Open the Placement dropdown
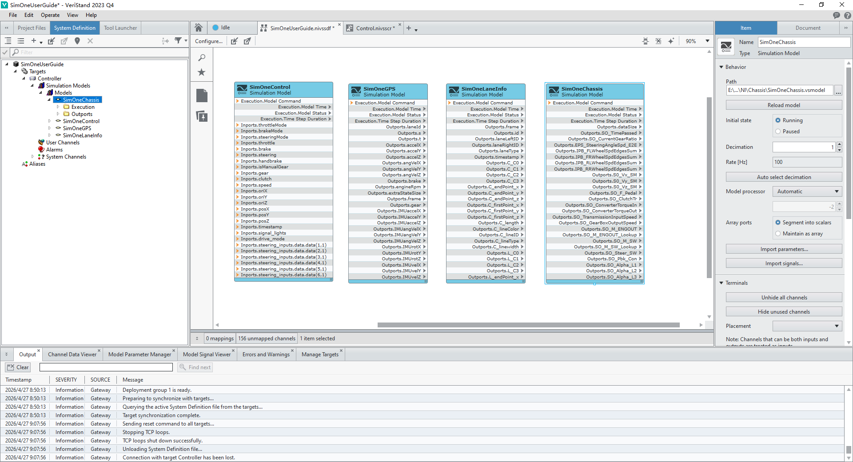853x462 pixels. coord(807,326)
